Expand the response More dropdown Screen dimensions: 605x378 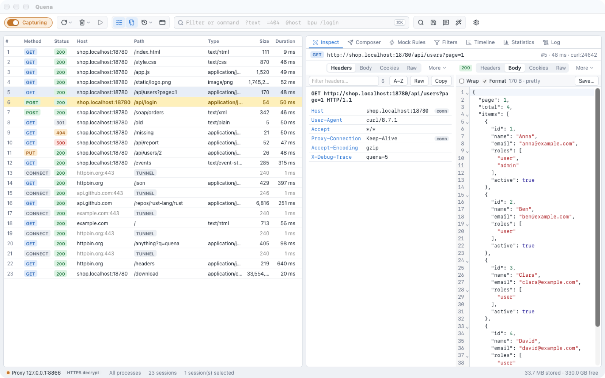pos(585,68)
